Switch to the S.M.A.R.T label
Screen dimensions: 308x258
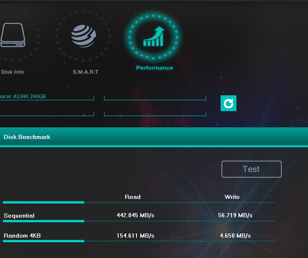[x=85, y=72]
